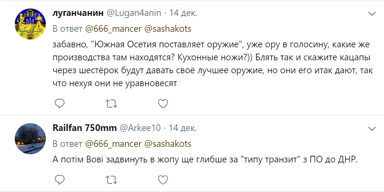Expand options chevron on луганчанин's tweet
384x192 pixels.
pyautogui.click(x=371, y=14)
